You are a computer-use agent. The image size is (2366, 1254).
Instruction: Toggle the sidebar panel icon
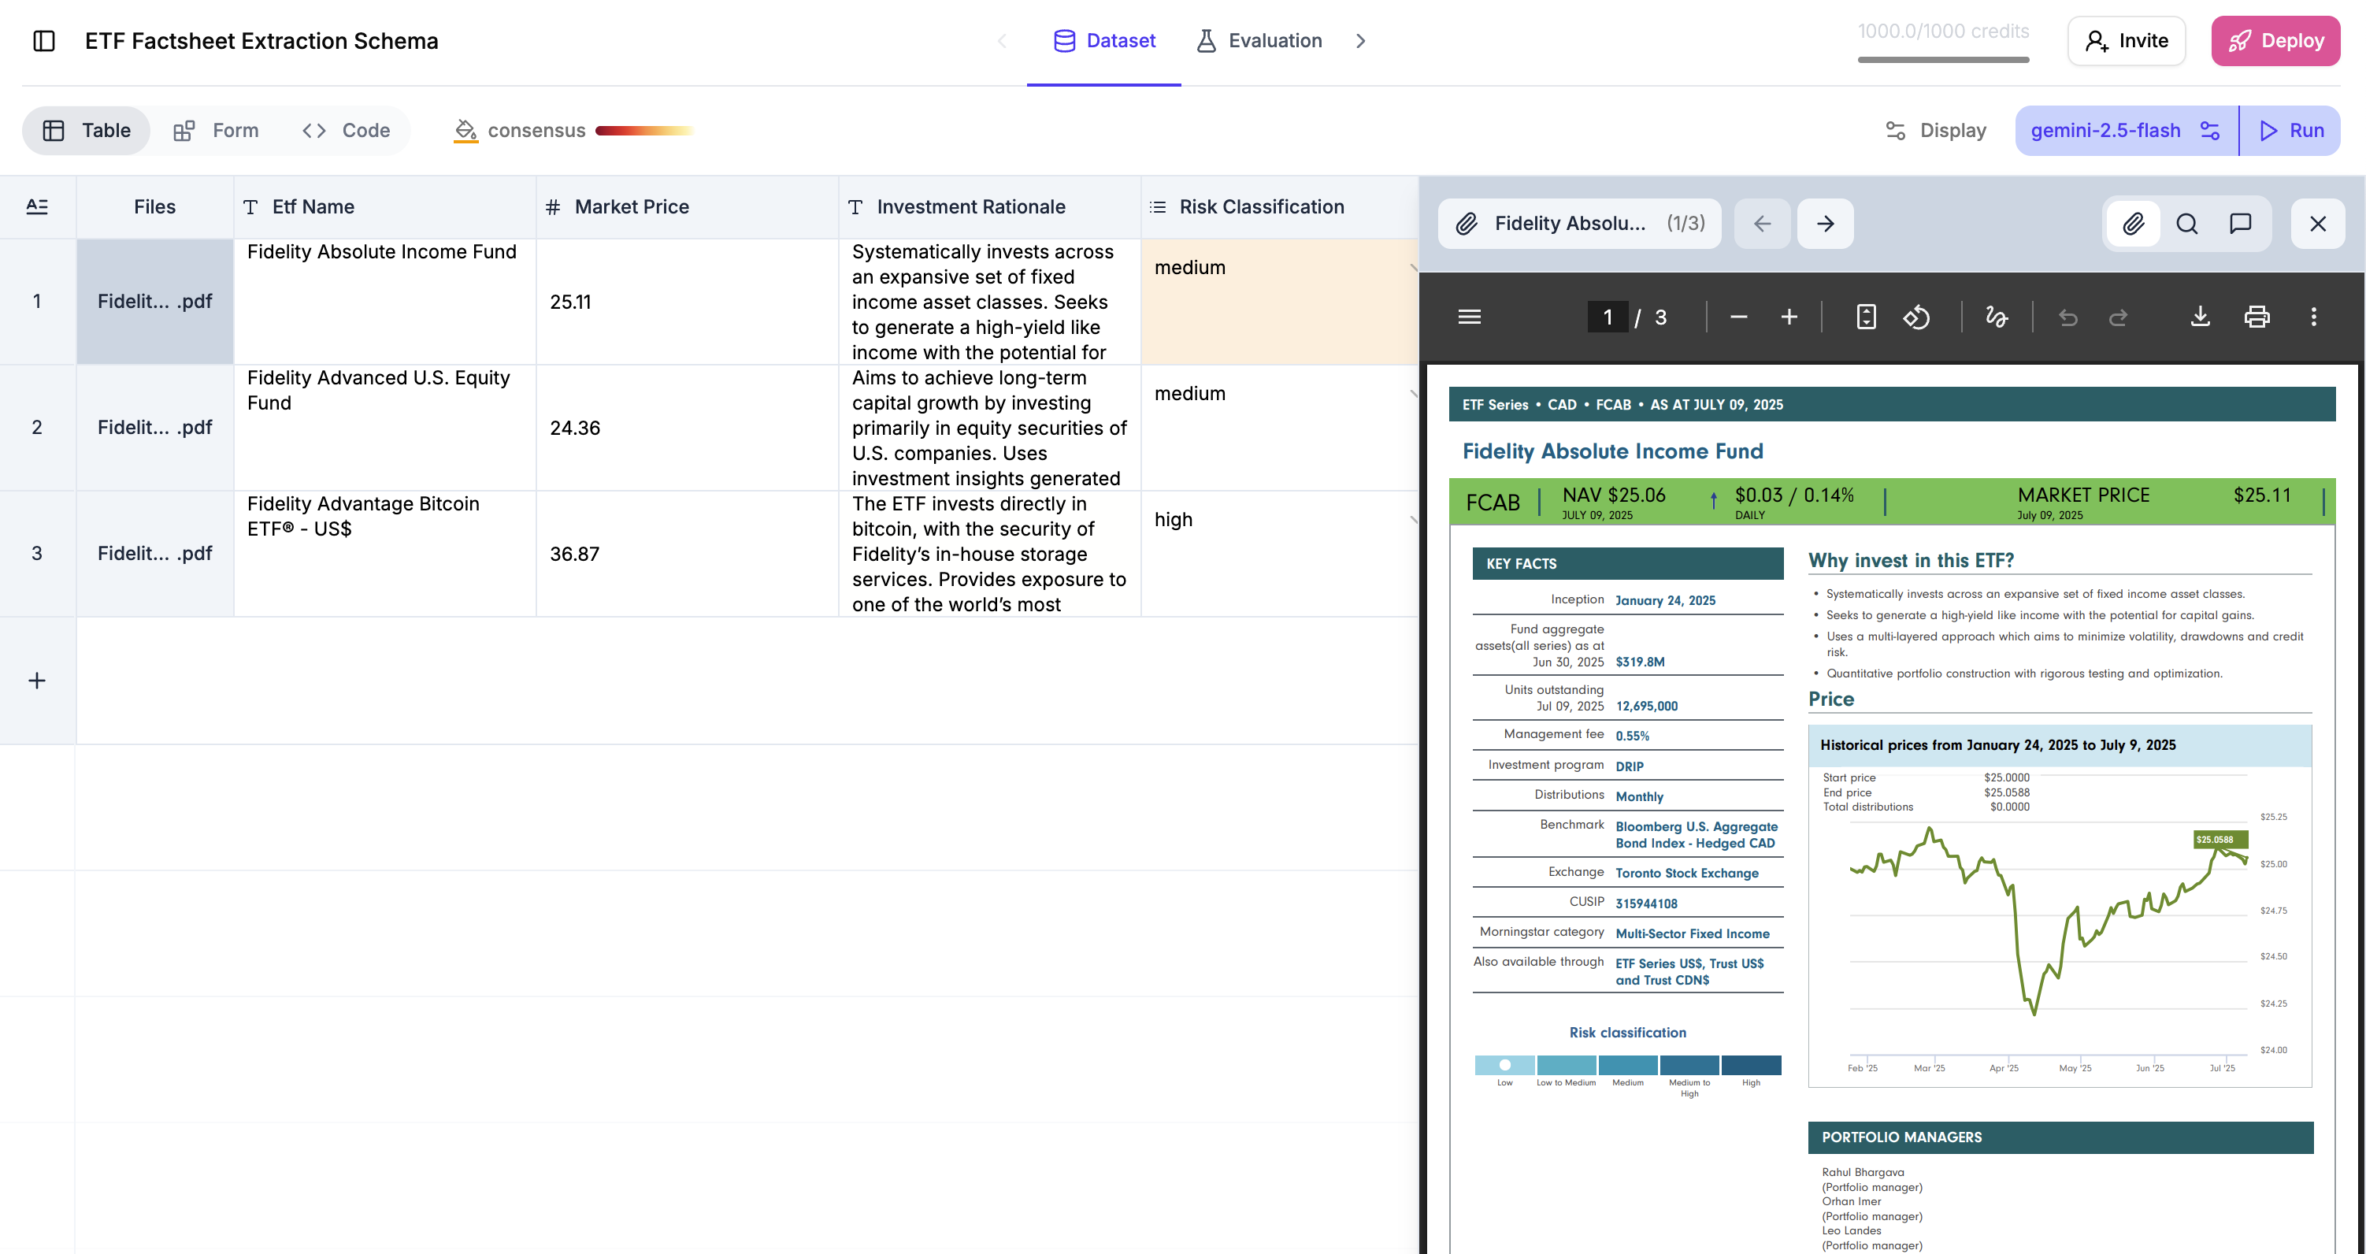pos(44,40)
